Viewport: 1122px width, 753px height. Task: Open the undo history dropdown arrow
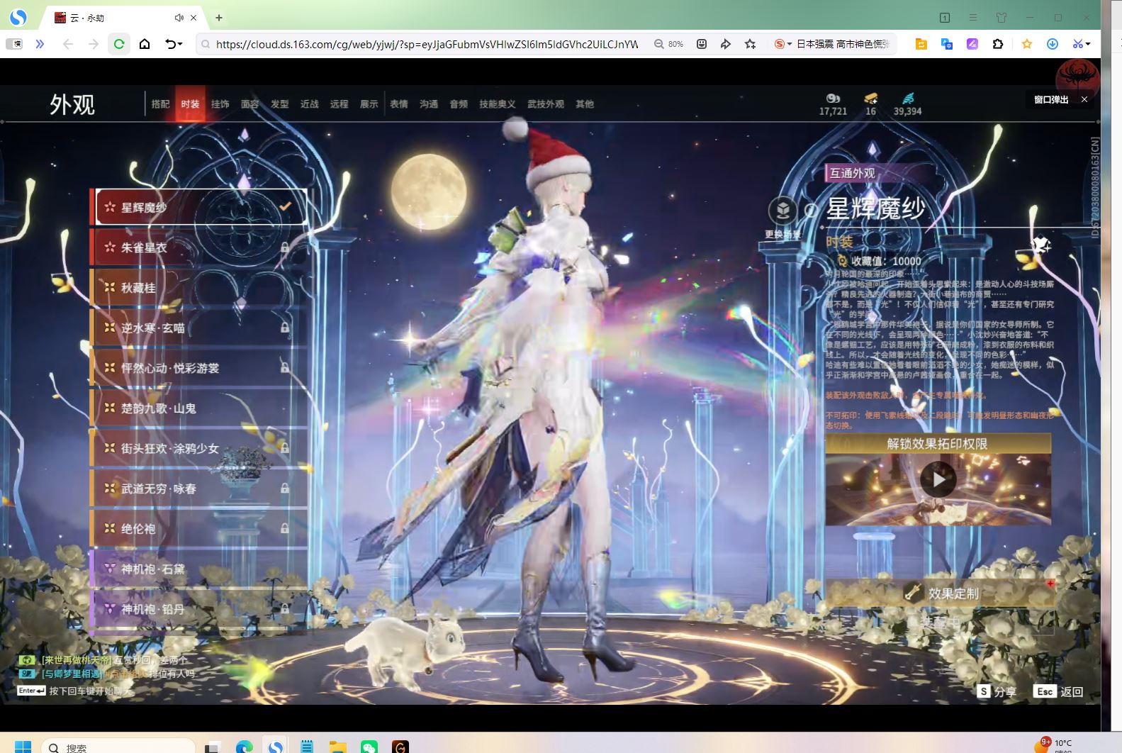pos(181,44)
